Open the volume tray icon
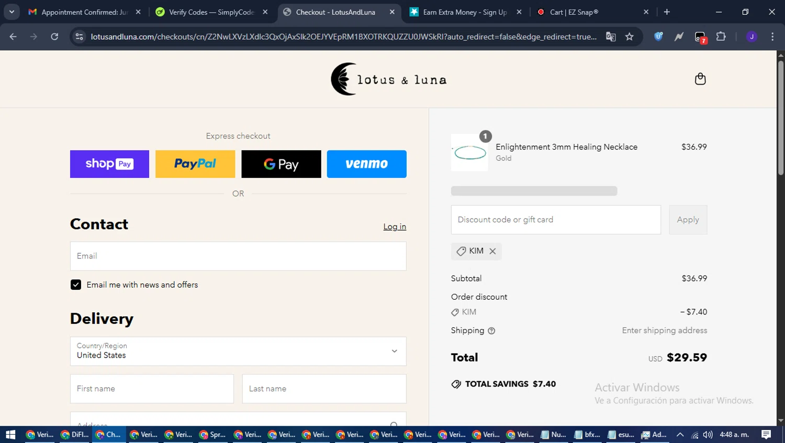This screenshot has height=443, width=785. (708, 435)
